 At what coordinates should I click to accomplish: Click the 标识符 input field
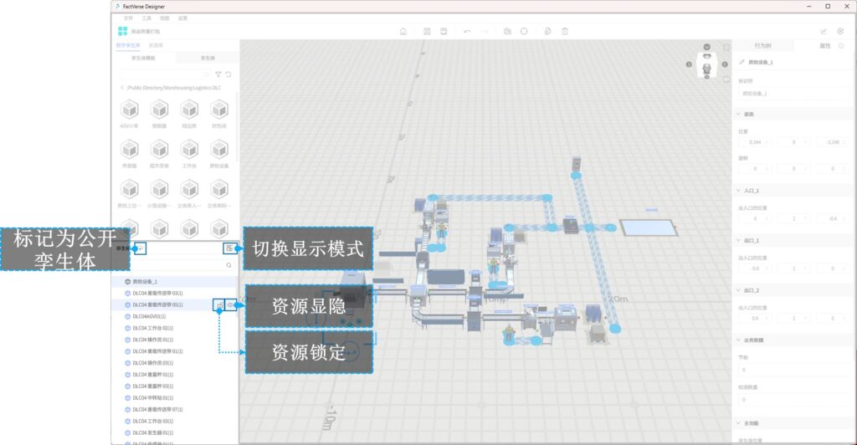(x=789, y=94)
